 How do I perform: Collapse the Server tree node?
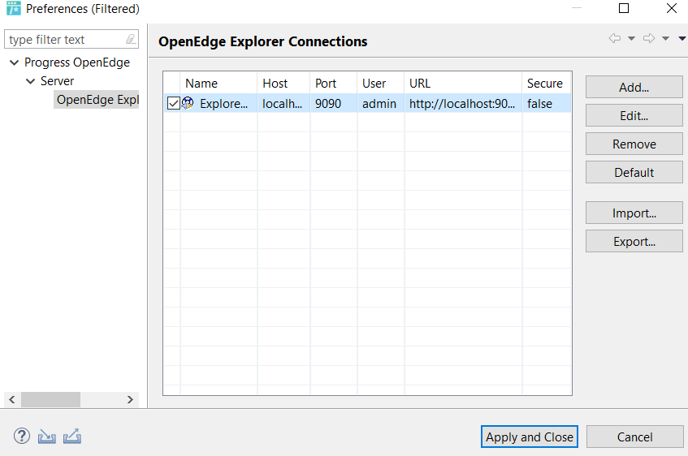(30, 81)
